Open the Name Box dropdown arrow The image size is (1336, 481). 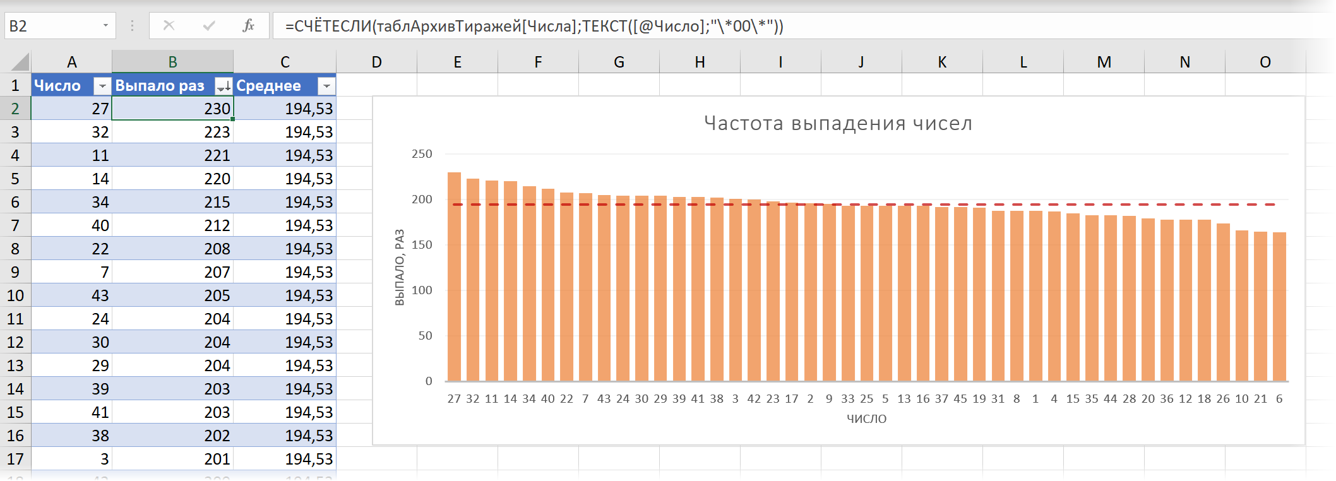pyautogui.click(x=105, y=26)
